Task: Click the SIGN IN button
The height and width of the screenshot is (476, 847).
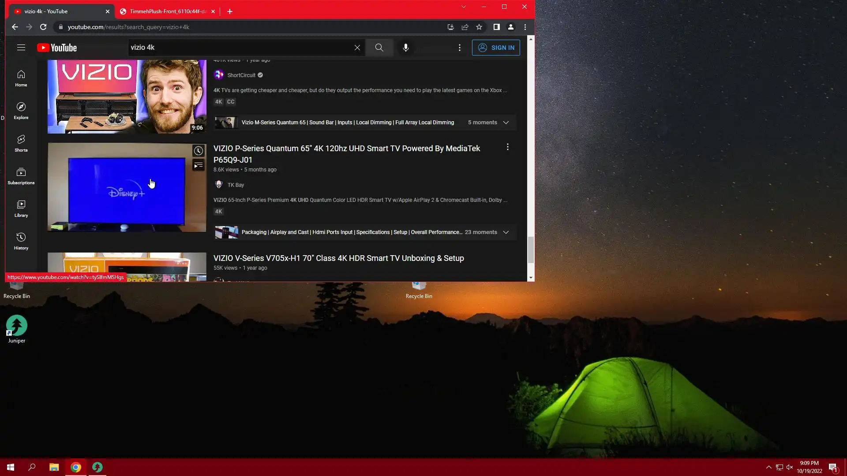Action: coord(496,48)
